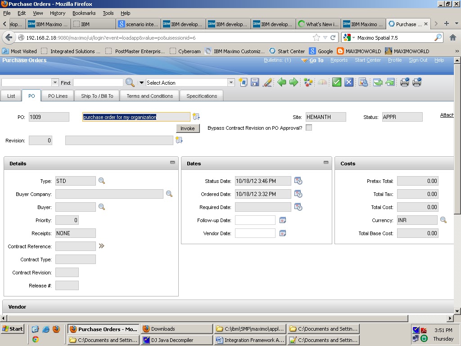This screenshot has width=461, height=346.
Task: Approve the PO with the green checkmark icon
Action: (337, 82)
